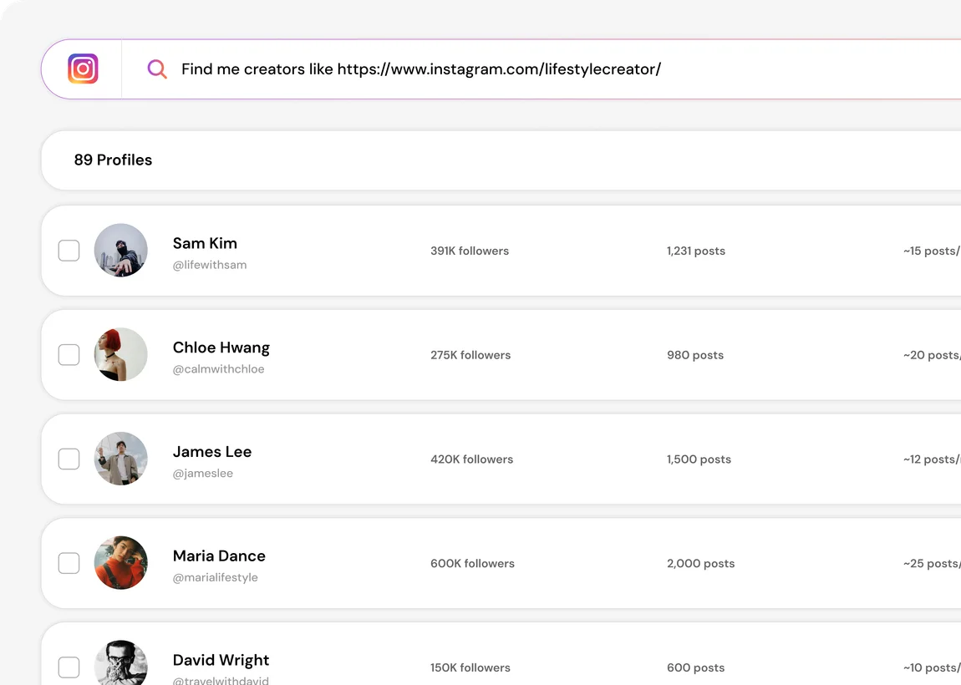Screen dimensions: 961x685
Task: Check the Sam Kim row checkbox
Action: (69, 251)
